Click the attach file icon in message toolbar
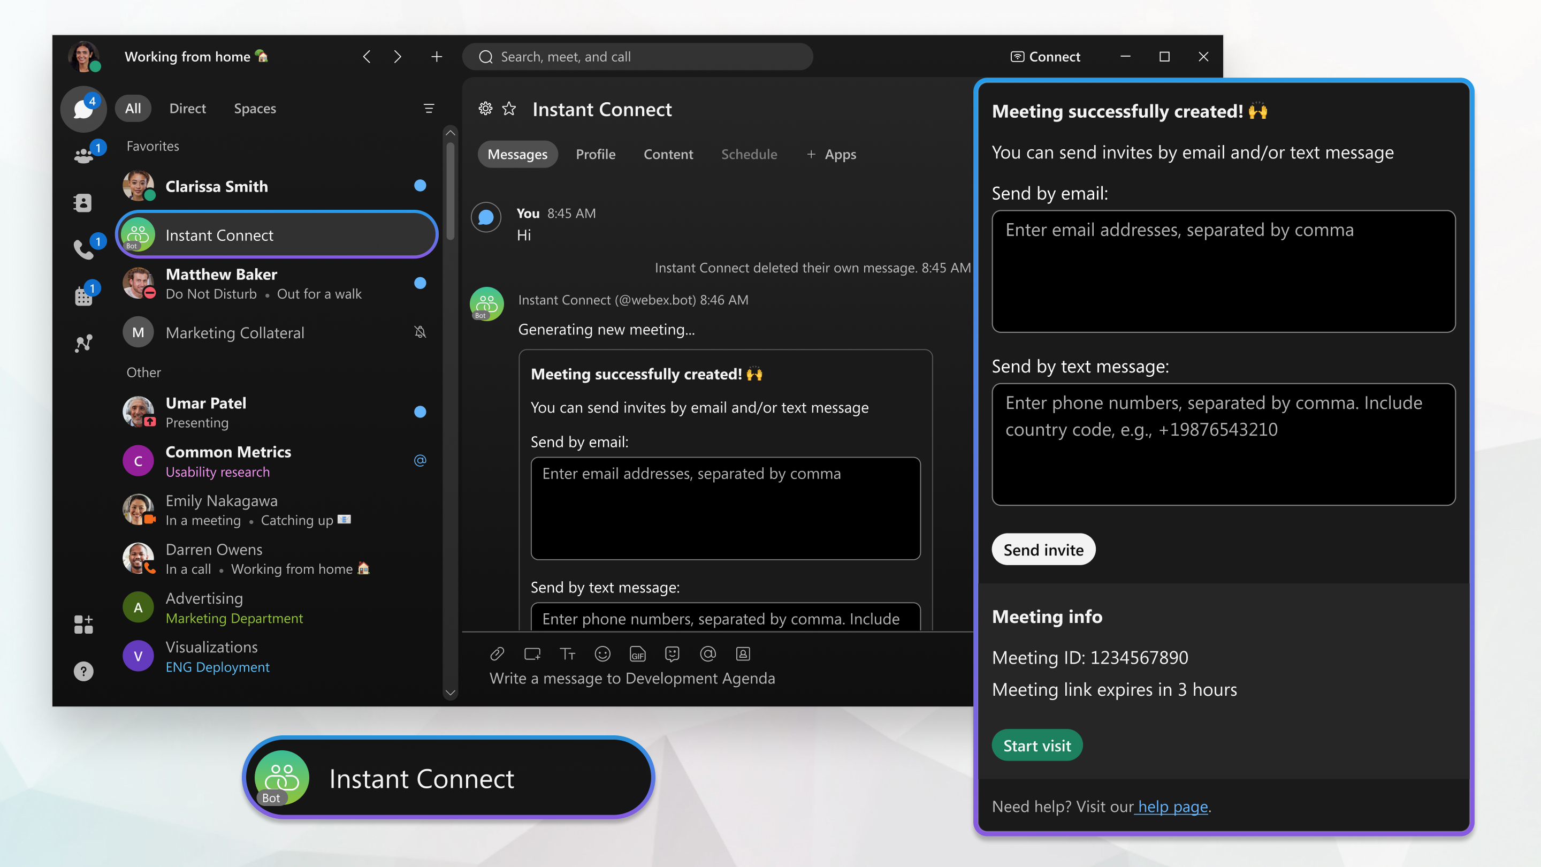Viewport: 1541px width, 867px height. 495,653
